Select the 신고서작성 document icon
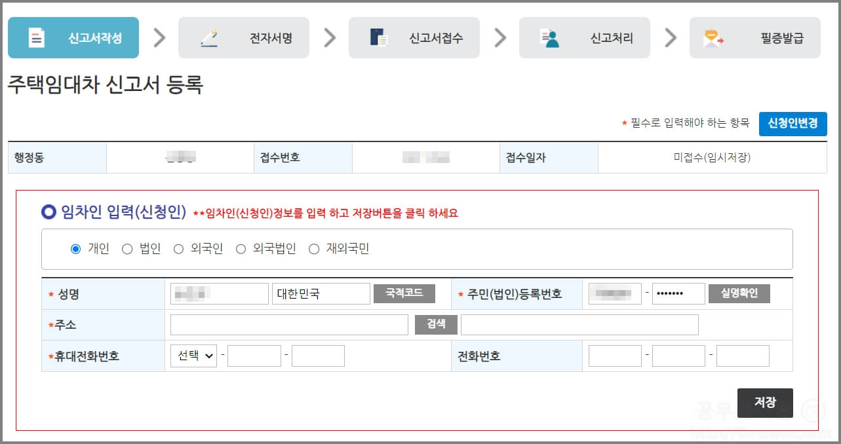Viewport: 841px width, 444px height. (36, 37)
